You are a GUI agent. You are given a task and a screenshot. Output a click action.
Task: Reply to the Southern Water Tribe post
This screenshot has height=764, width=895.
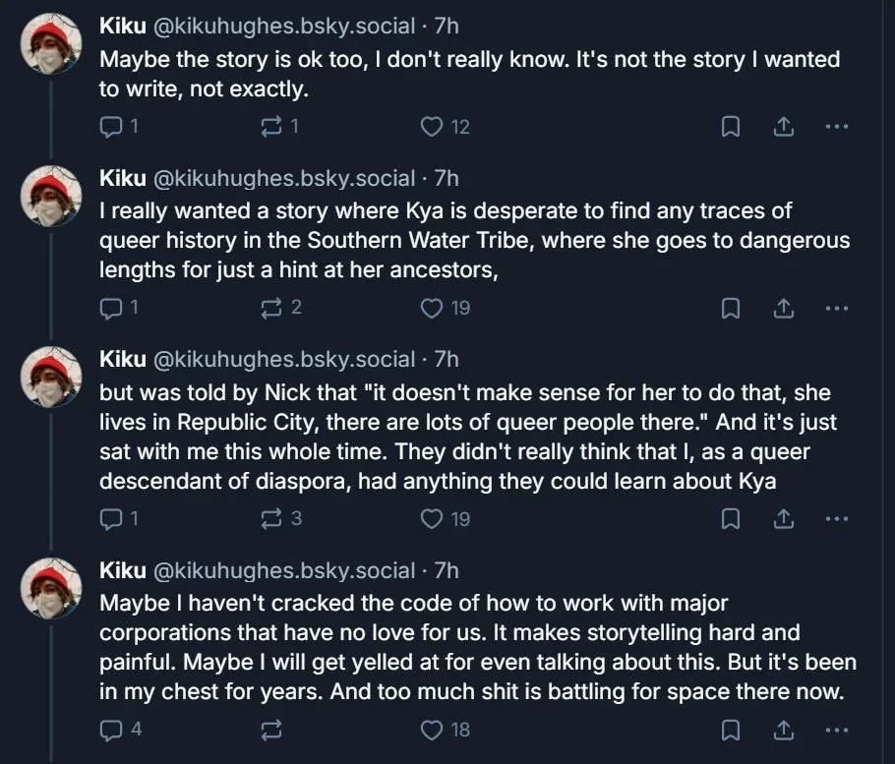(x=113, y=308)
